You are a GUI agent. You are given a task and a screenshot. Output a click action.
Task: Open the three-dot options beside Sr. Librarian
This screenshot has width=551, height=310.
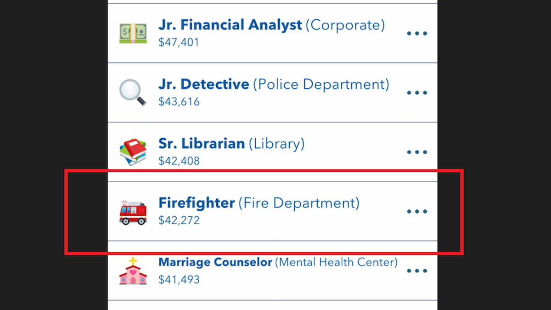416,152
